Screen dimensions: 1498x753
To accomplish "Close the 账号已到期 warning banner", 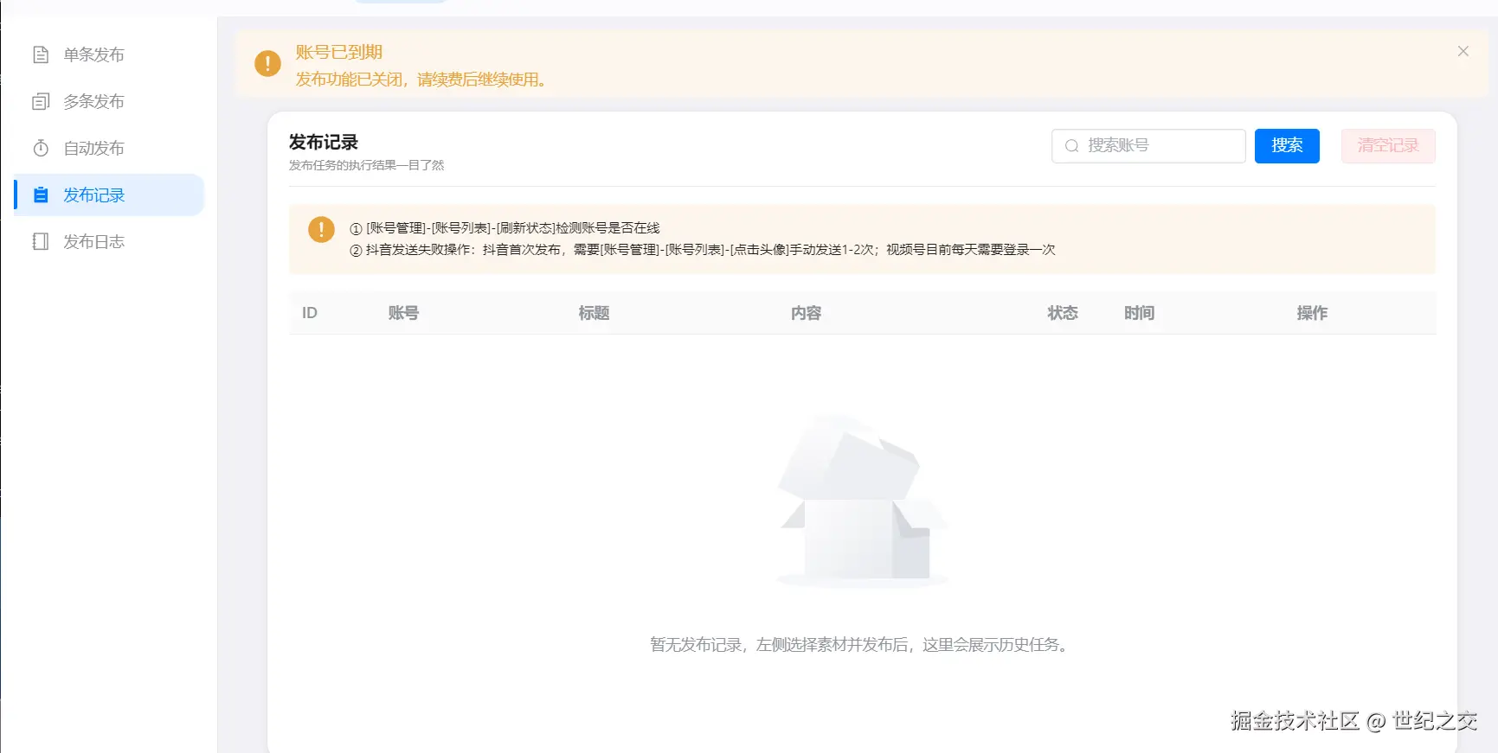I will [1463, 51].
